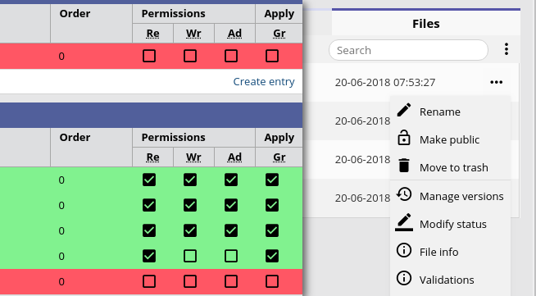
Task: Click the pencil icon next to Rename
Action: point(404,111)
